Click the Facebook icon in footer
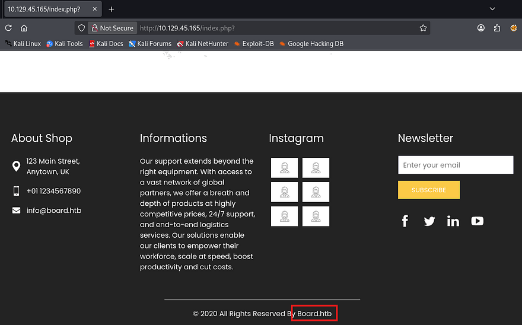The height and width of the screenshot is (325, 522). [x=405, y=221]
